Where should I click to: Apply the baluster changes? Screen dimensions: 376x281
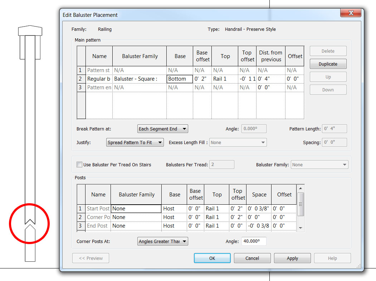point(292,258)
